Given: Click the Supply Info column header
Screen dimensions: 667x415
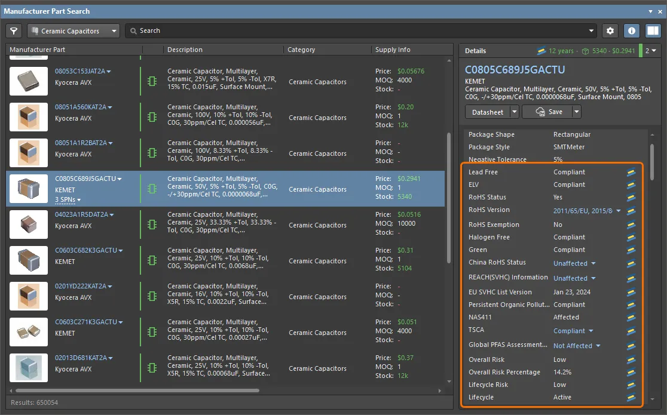Looking at the screenshot, I should pos(392,50).
